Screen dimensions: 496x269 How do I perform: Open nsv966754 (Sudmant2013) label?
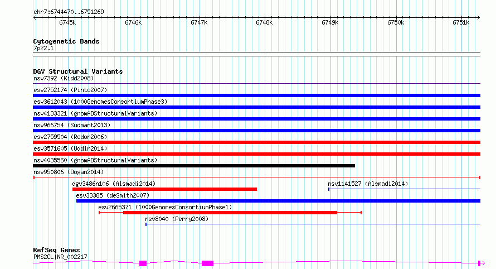(x=72, y=125)
